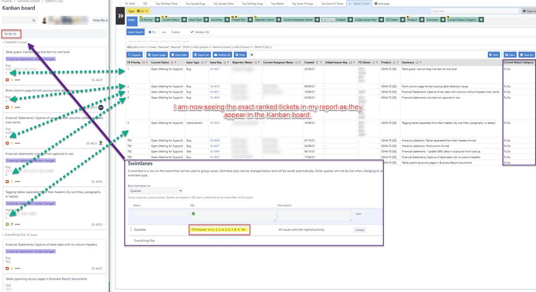The image size is (536, 292).
Task: Click the user avatar in the Kanban board header
Action: [x=44, y=20]
